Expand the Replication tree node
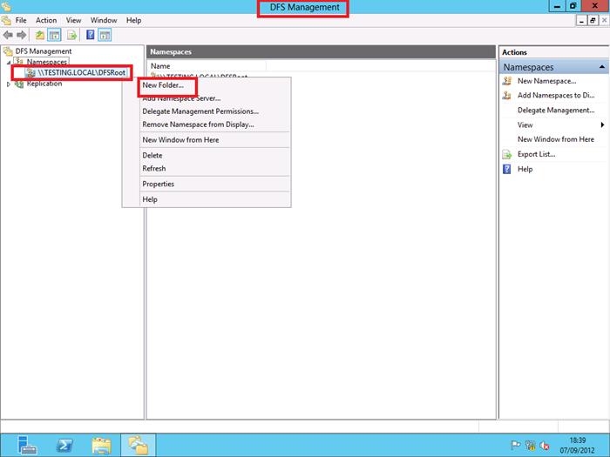This screenshot has width=610, height=457. coord(9,84)
